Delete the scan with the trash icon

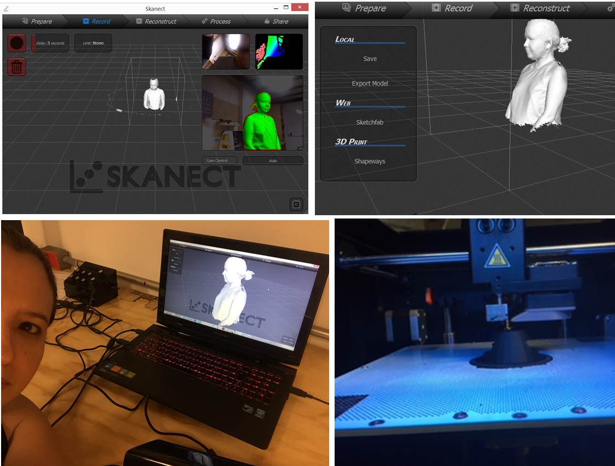click(x=16, y=67)
